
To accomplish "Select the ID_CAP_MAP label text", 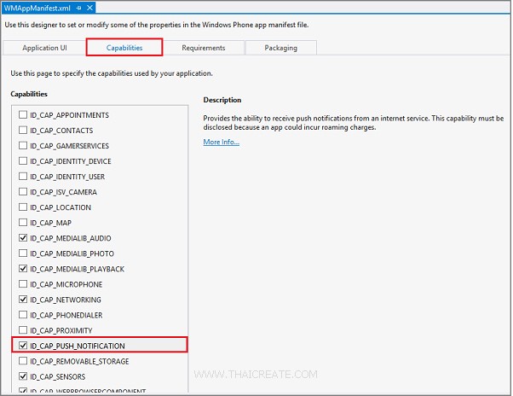I will (x=51, y=223).
